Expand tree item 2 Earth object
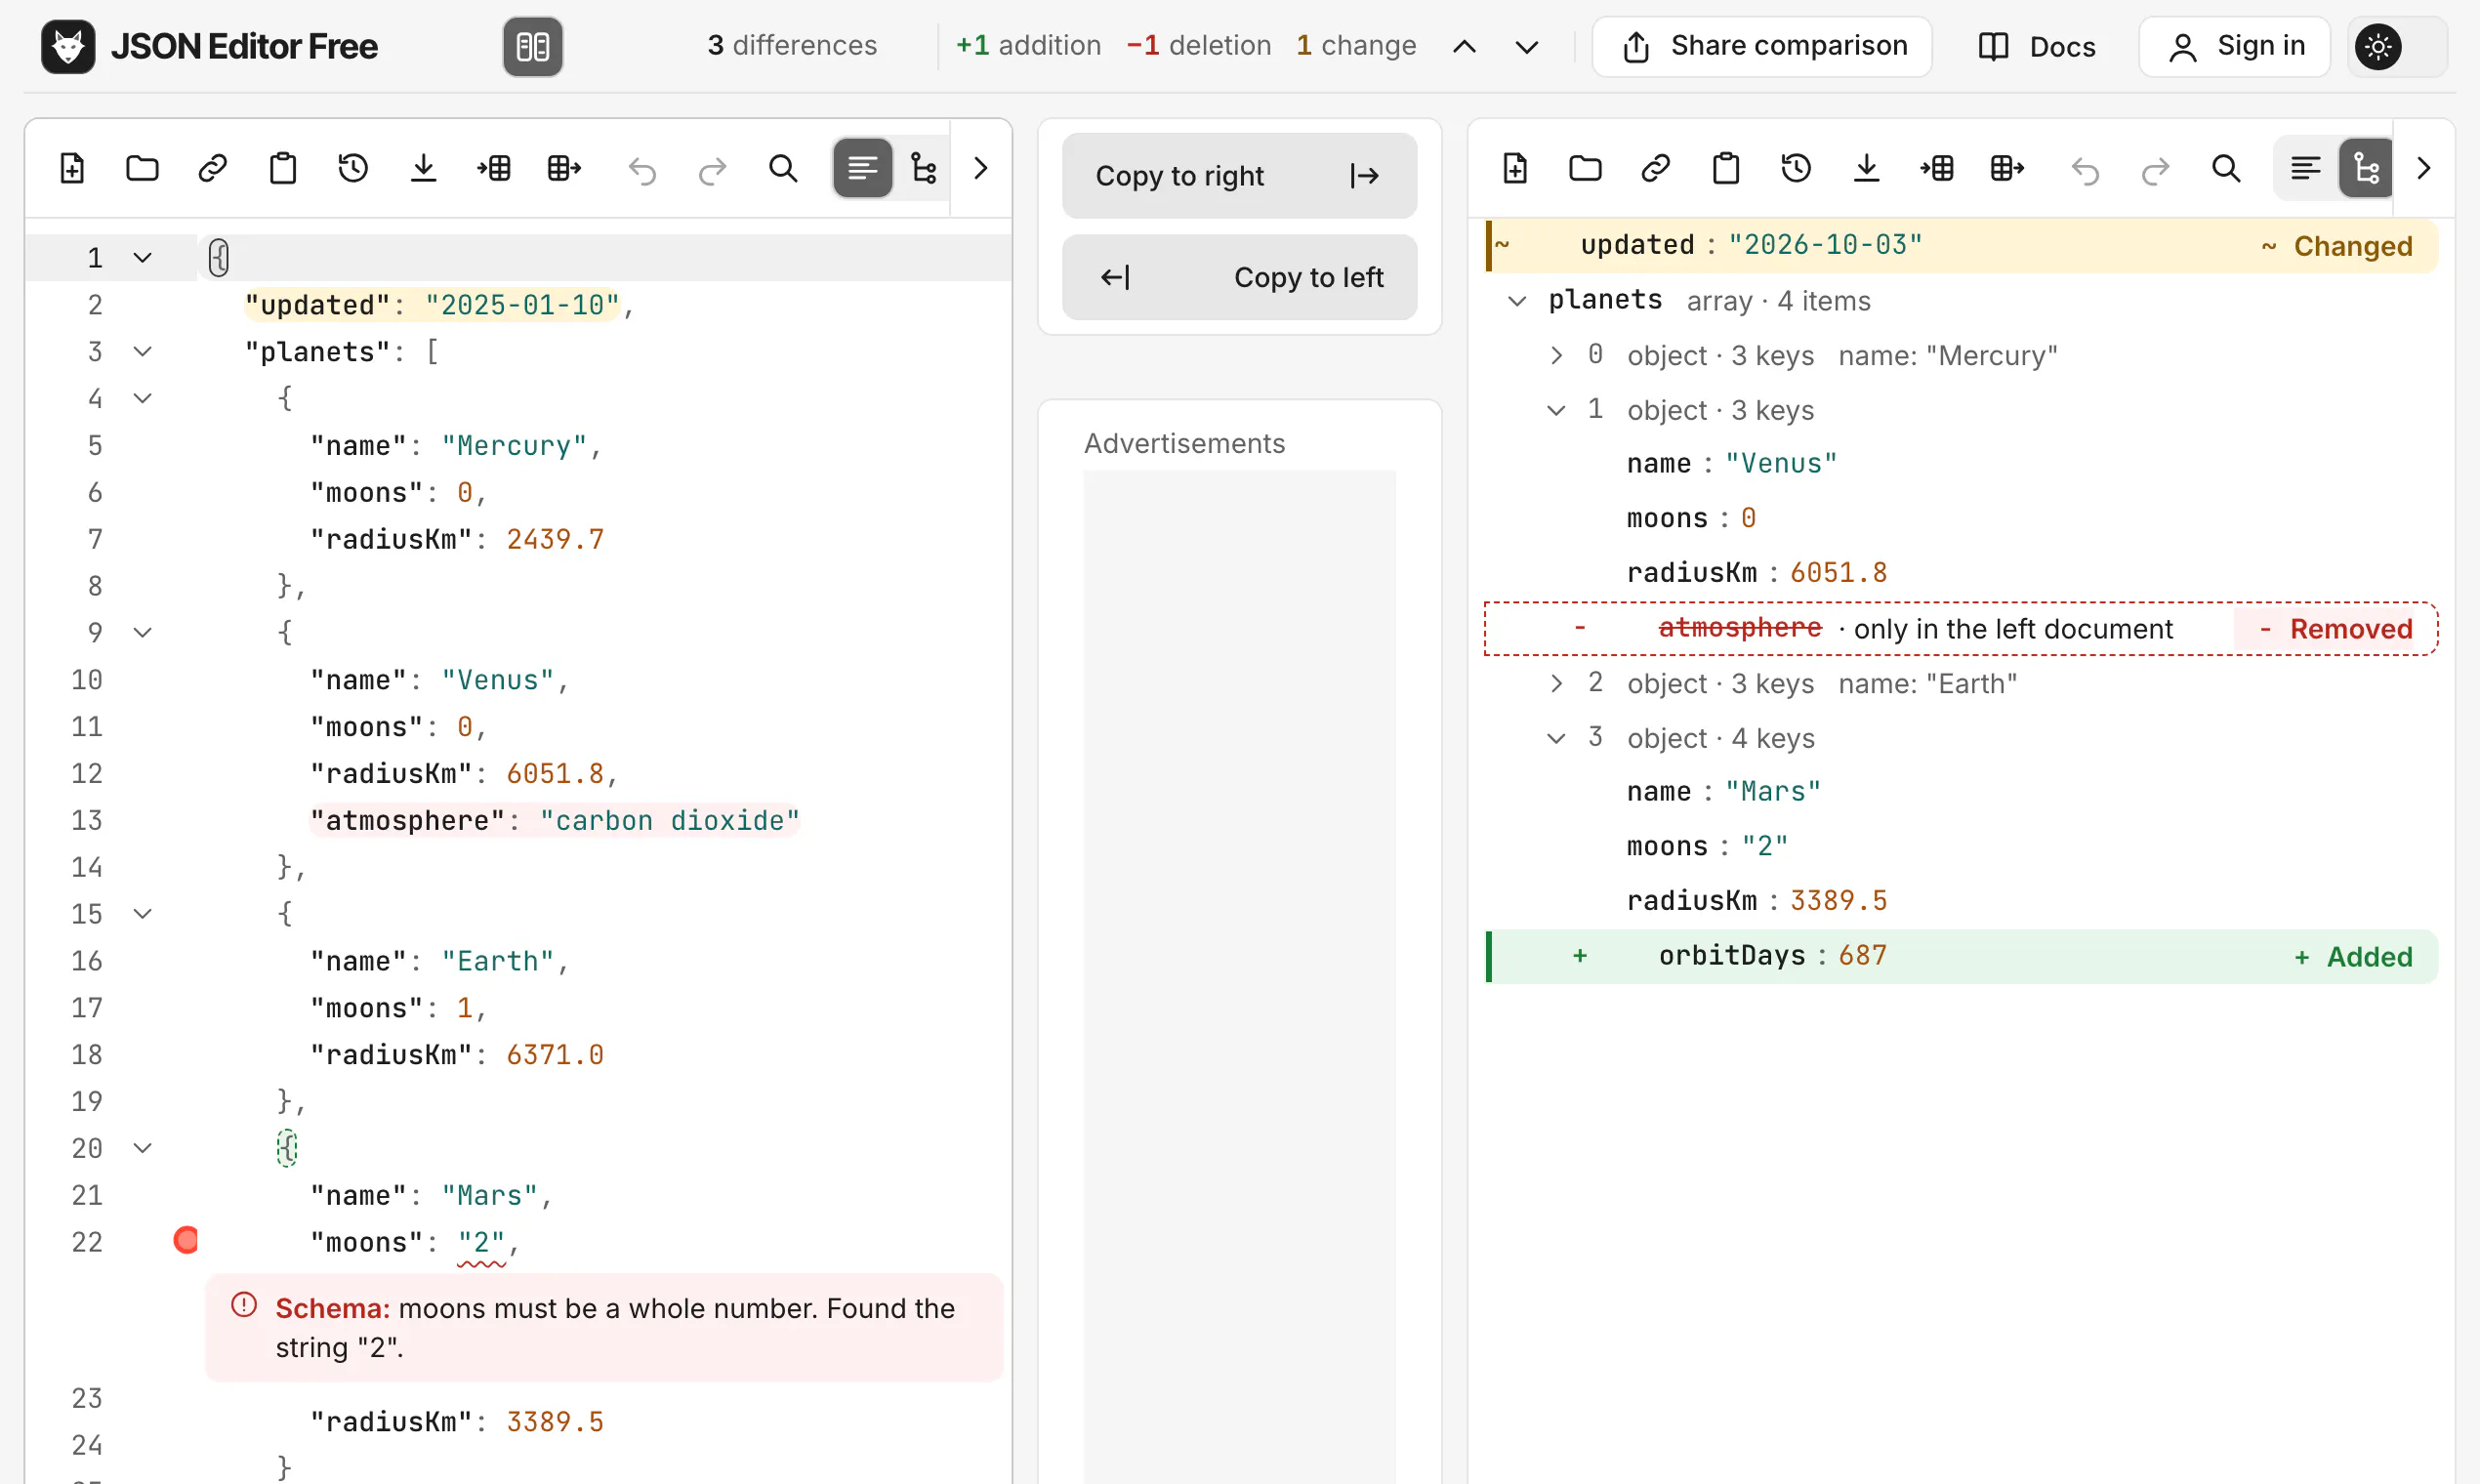 pos(1556,684)
